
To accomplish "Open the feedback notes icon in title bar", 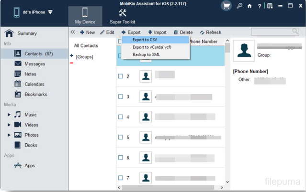I will [270, 6].
